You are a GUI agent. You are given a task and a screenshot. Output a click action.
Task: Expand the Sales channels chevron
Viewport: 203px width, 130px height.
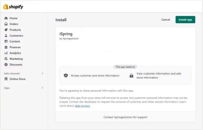pos(42,73)
